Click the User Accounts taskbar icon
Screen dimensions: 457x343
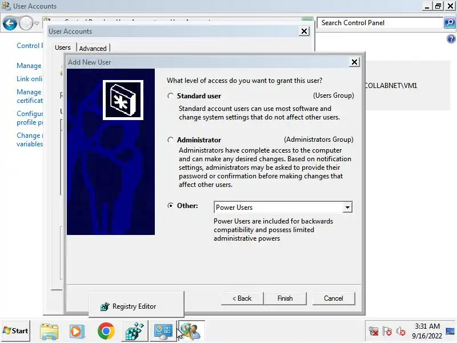point(191,331)
